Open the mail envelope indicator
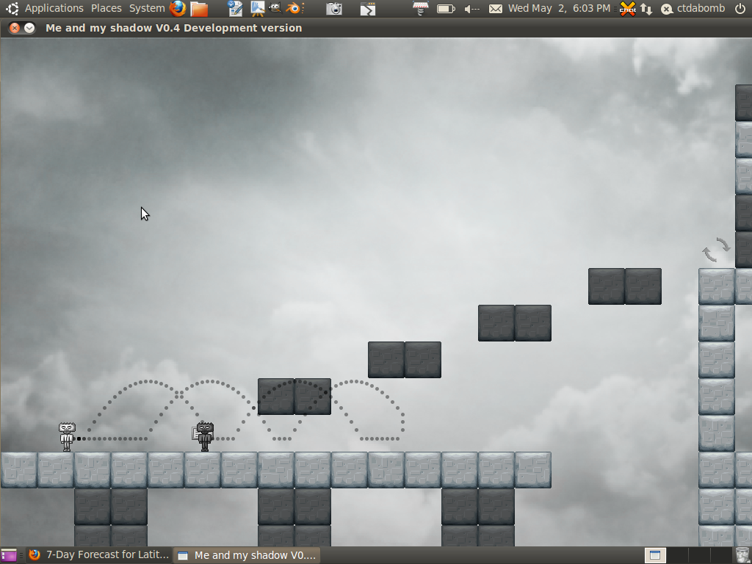Screen dimensions: 752x564 coord(496,9)
